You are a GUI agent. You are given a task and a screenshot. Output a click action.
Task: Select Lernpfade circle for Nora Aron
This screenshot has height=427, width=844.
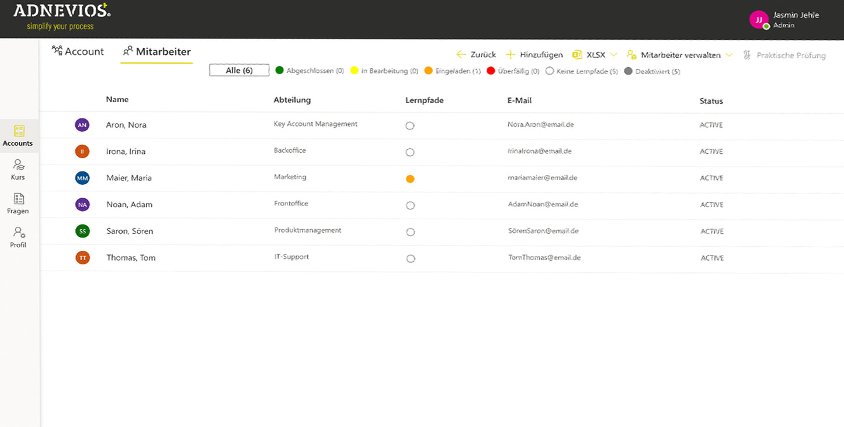(410, 125)
